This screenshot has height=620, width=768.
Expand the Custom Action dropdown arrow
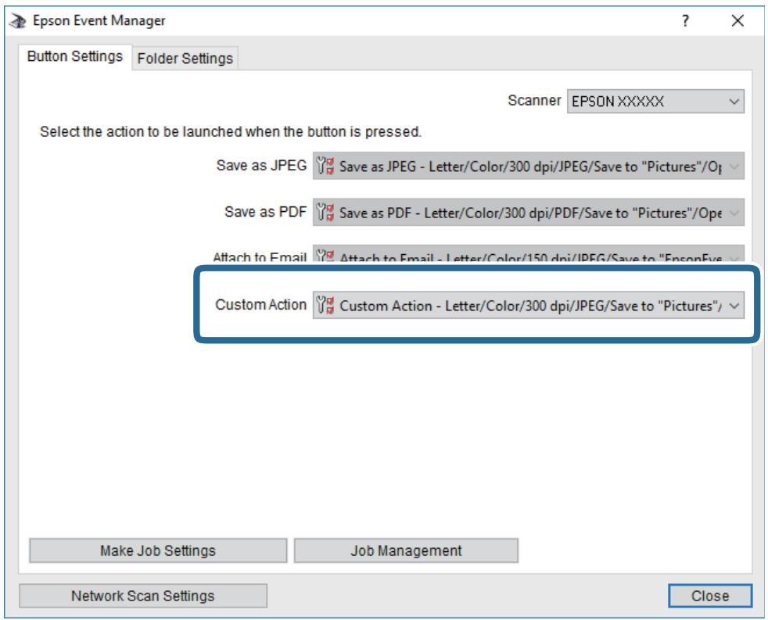click(x=734, y=306)
